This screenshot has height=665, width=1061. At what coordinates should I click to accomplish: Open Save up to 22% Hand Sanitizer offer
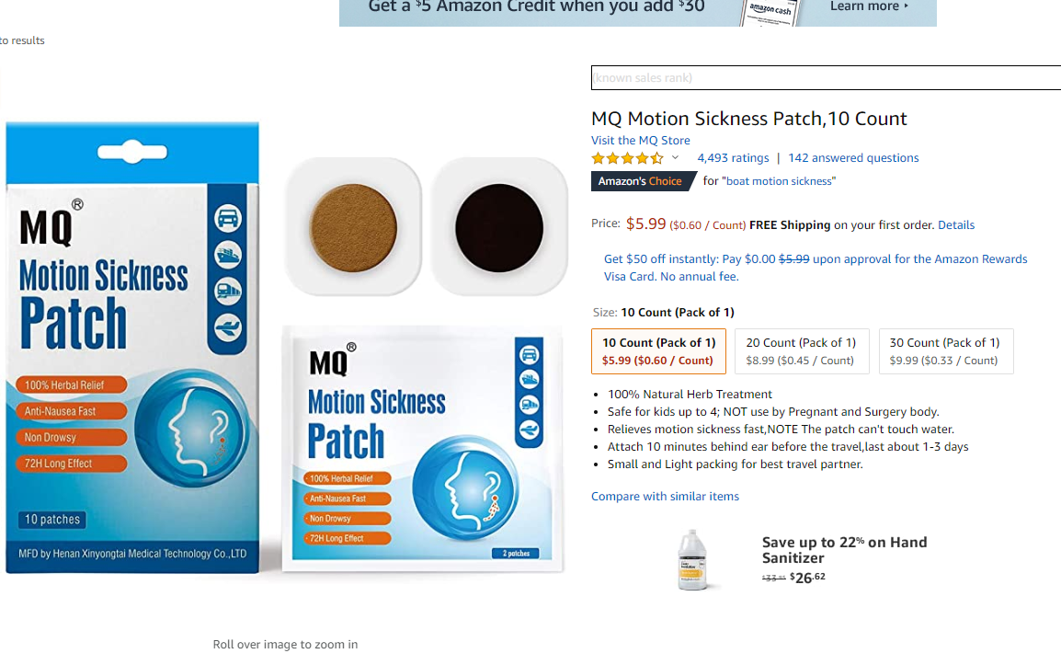pos(844,550)
